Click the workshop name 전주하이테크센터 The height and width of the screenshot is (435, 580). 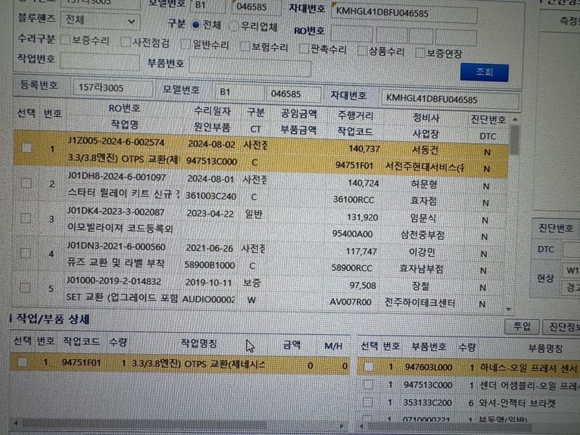420,303
